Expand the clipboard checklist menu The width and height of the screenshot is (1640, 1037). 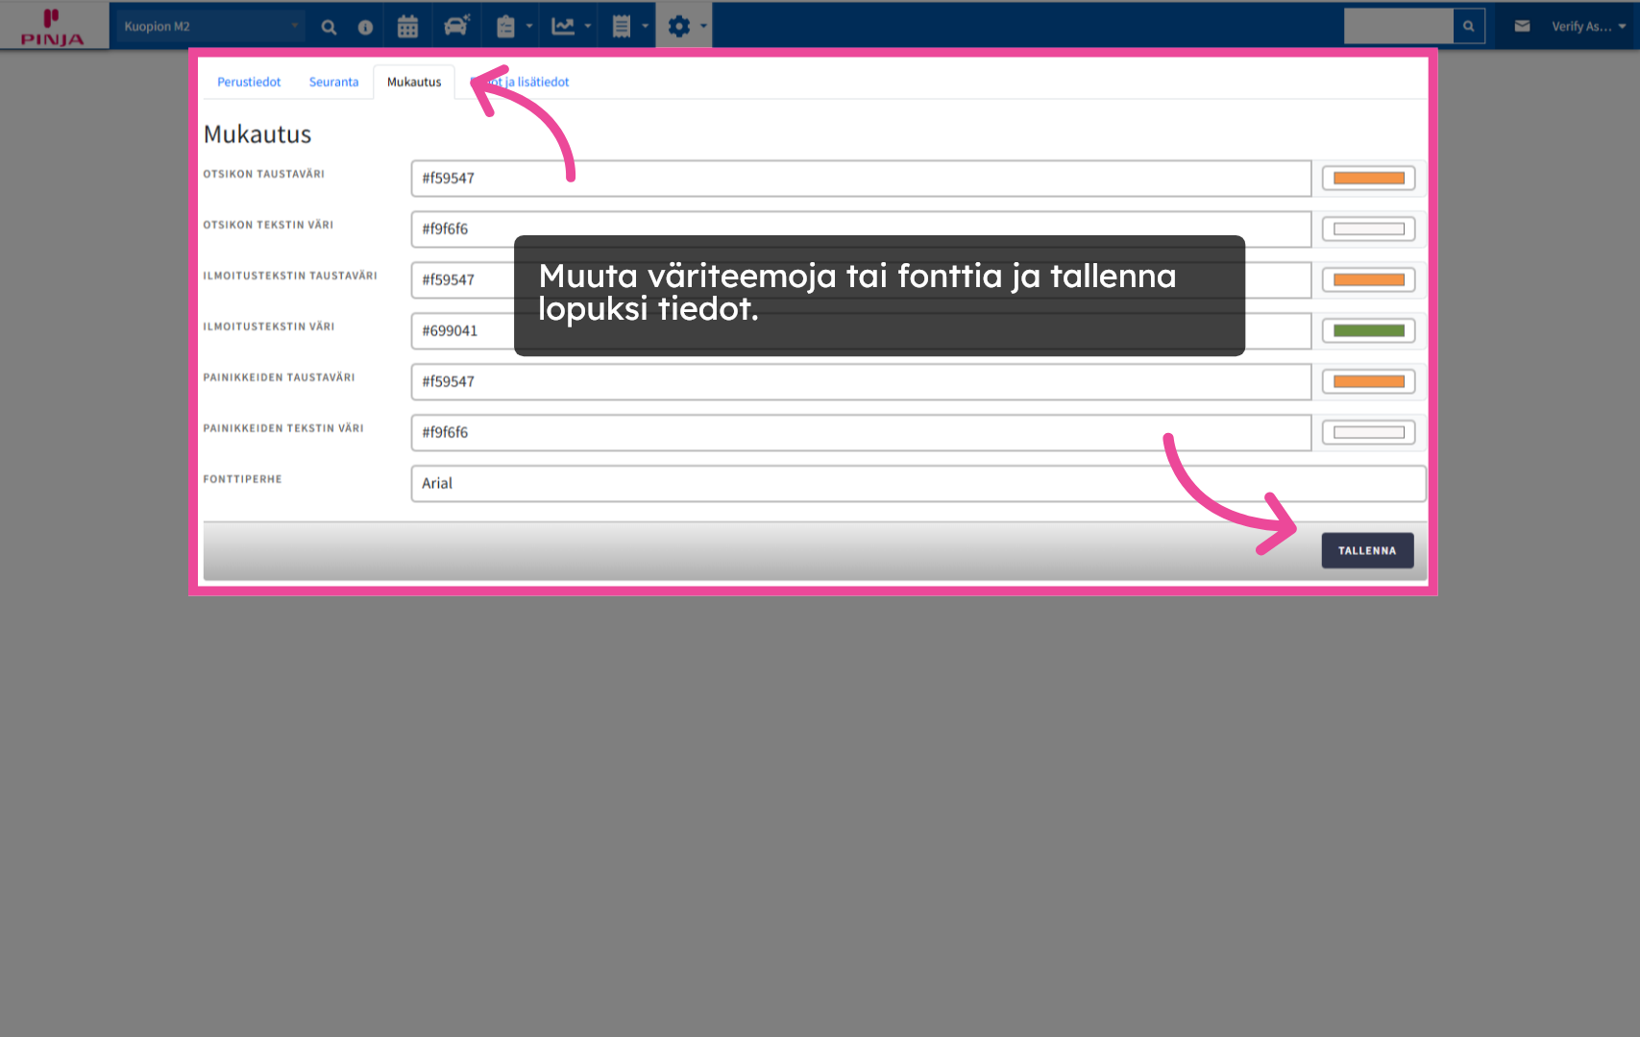514,27
